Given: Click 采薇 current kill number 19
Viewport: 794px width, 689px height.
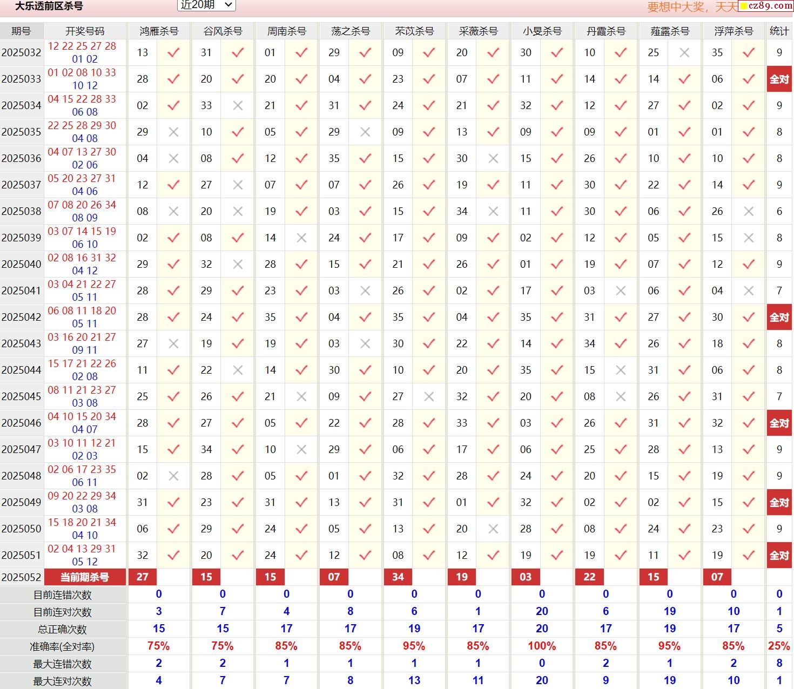Looking at the screenshot, I should 462,577.
